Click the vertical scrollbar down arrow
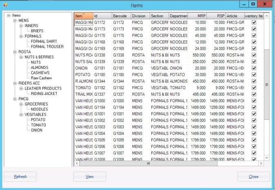This screenshot has width=275, height=190. [x=267, y=157]
